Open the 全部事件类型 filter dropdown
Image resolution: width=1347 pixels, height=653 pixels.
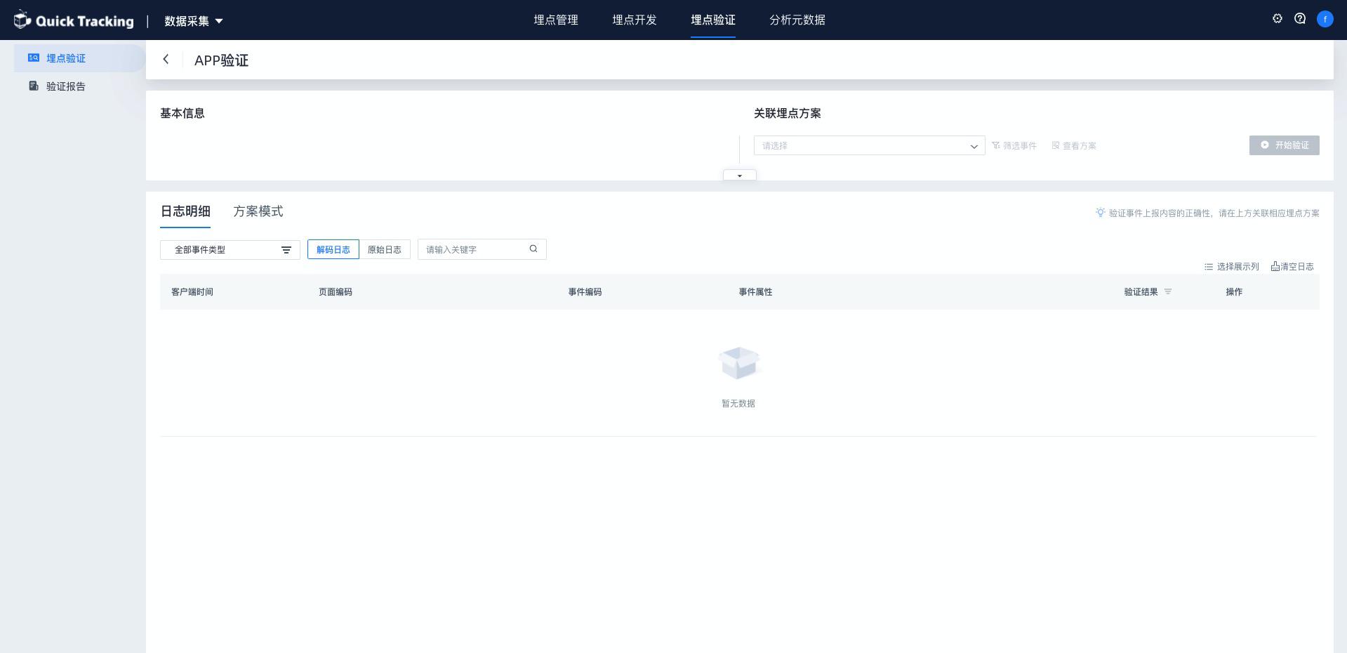click(x=230, y=250)
